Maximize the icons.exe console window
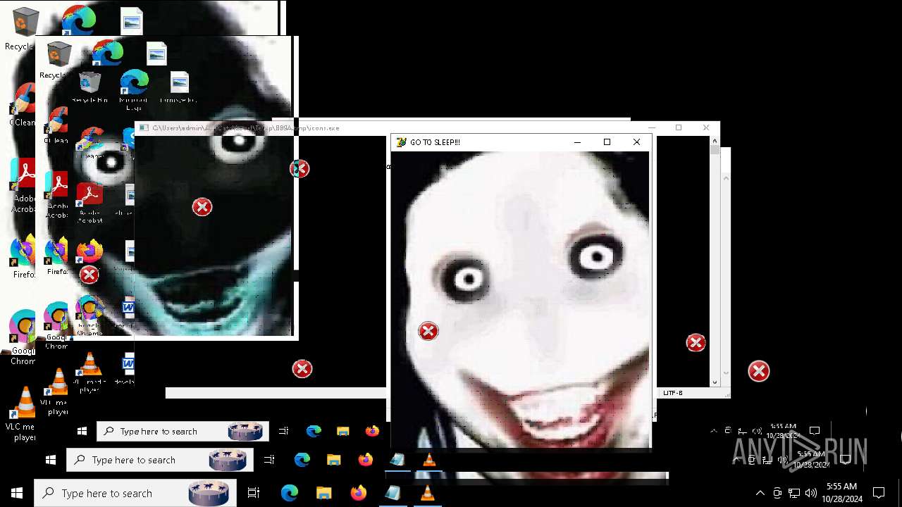Image resolution: width=902 pixels, height=507 pixels. pyautogui.click(x=679, y=127)
